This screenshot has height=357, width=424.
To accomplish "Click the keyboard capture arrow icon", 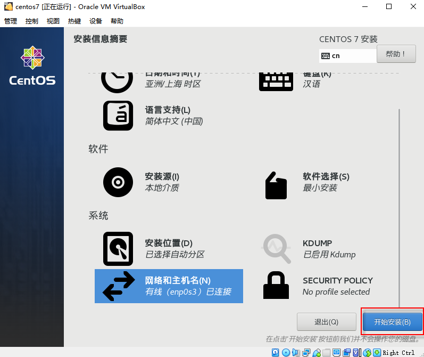I will (x=377, y=352).
